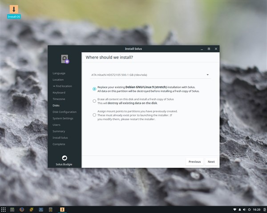The image size is (267, 213).
Task: Click the volume icon in system tray
Action: coord(244,209)
